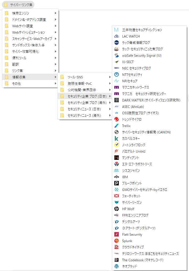The width and height of the screenshot is (189, 271).
Task: Click the トレンドマイクロ red icon
Action: pos(117,120)
